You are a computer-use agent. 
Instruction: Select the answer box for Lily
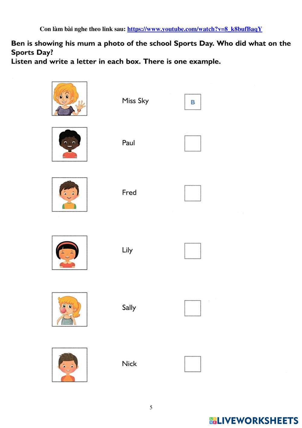click(193, 251)
